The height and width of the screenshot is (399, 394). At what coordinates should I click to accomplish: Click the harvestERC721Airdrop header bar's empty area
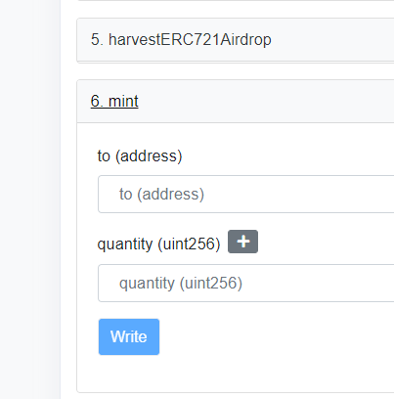[332, 39]
